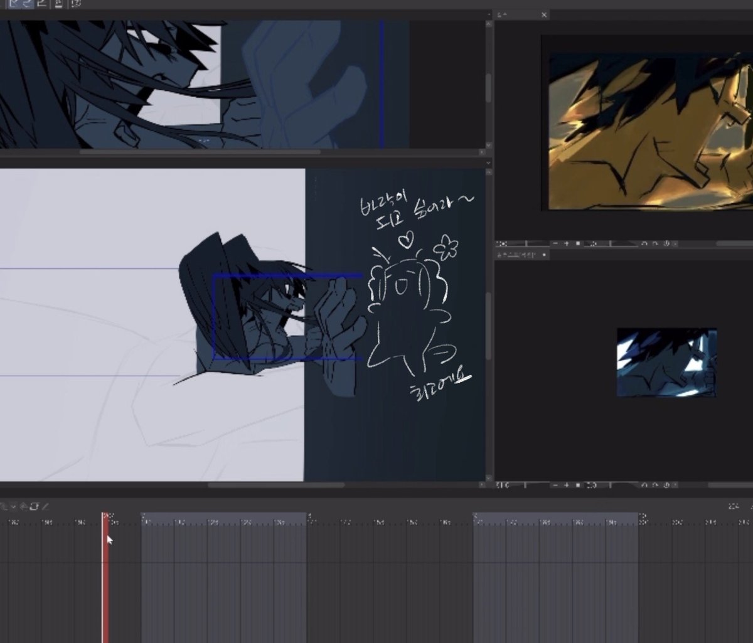This screenshot has height=643, width=753.
Task: Reset rotation in the blue preview panel
Action: coord(666,485)
